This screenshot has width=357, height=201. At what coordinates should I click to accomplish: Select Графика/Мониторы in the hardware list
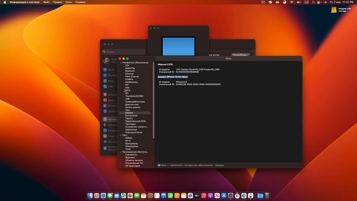coord(135,102)
